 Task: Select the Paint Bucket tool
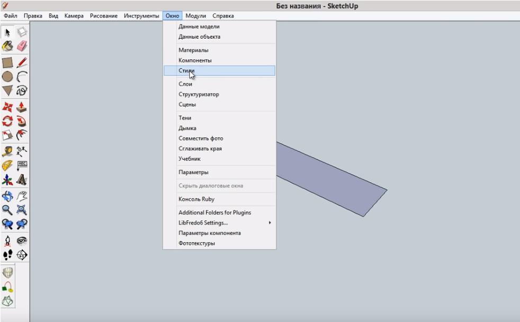point(7,47)
